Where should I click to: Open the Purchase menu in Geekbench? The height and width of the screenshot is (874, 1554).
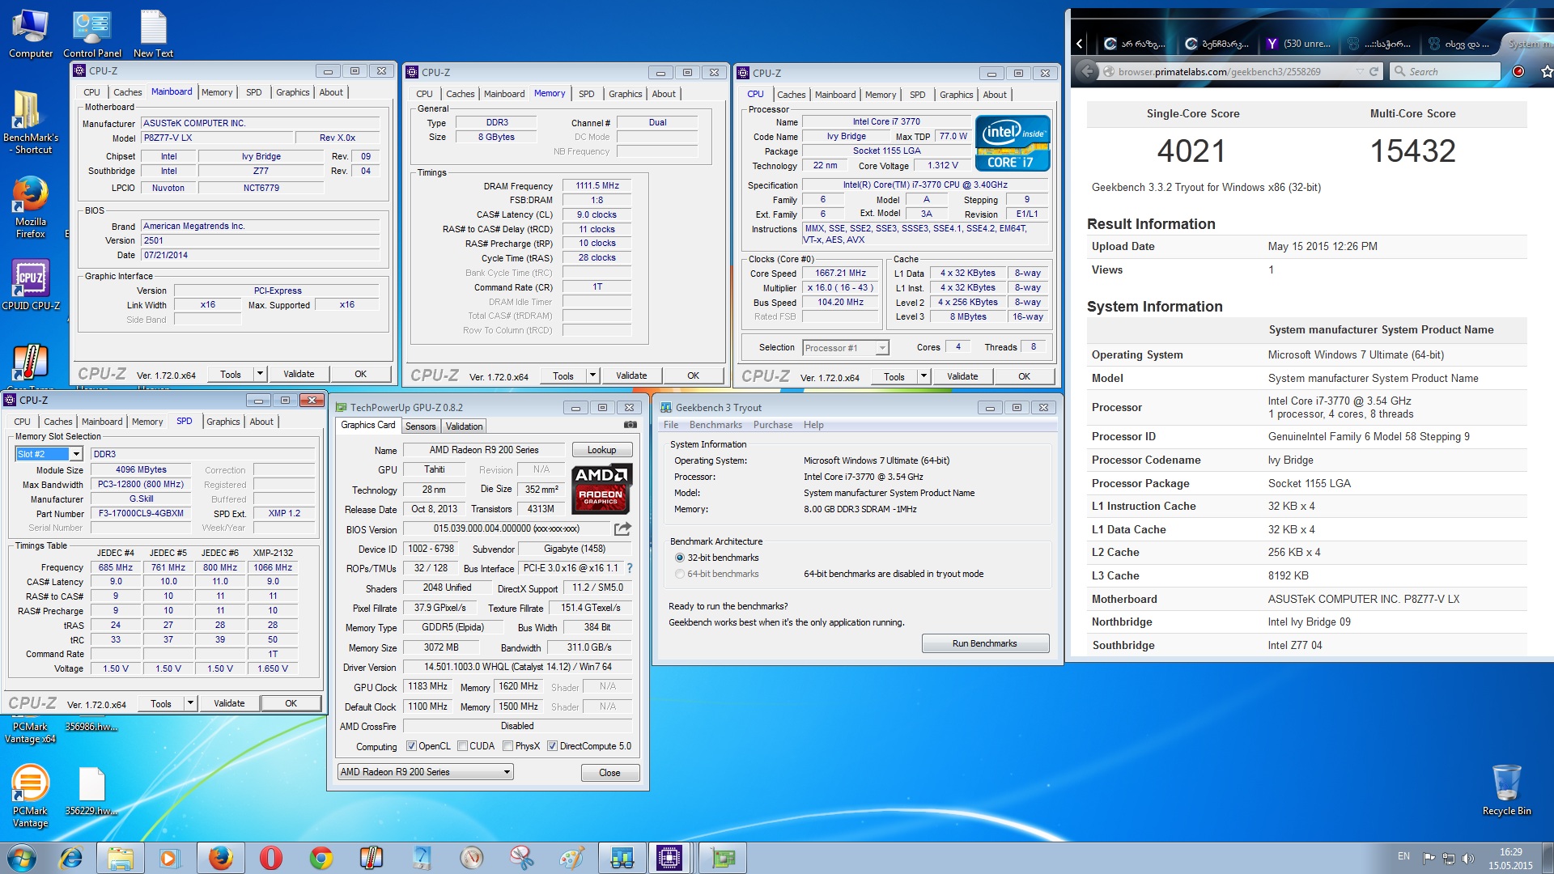(772, 425)
